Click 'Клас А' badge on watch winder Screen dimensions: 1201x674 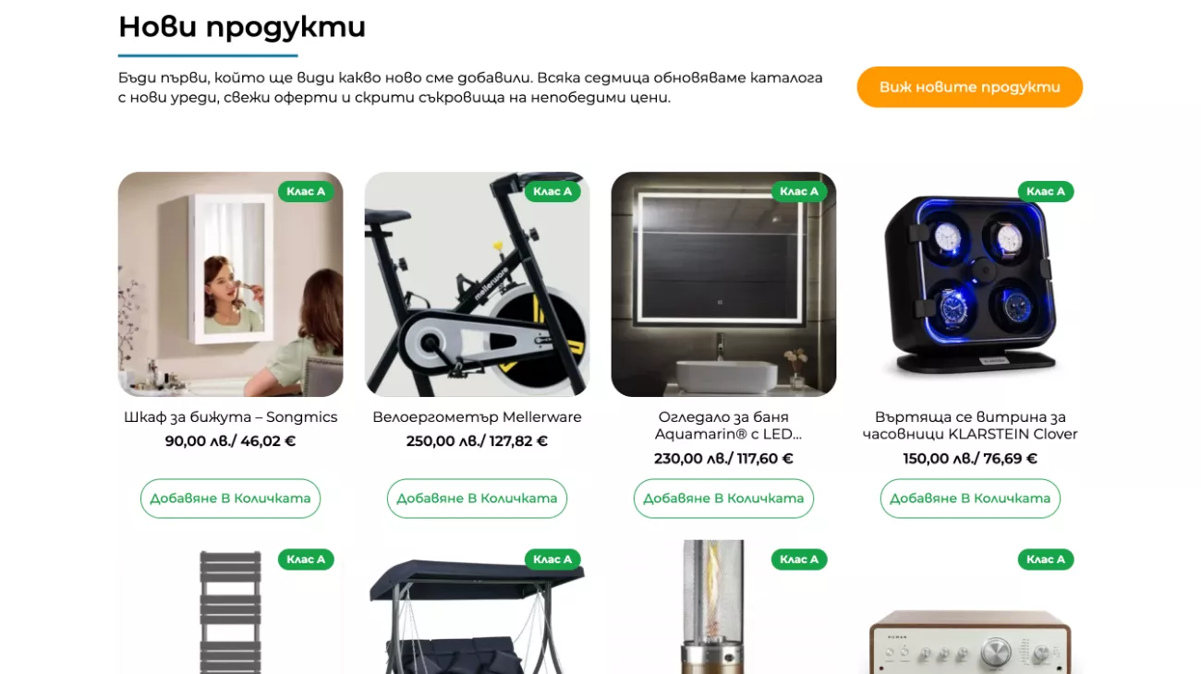click(x=1046, y=192)
